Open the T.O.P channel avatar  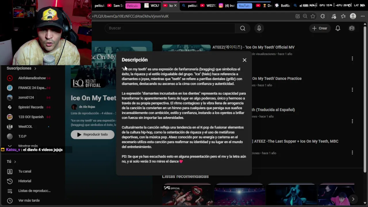pos(10,136)
